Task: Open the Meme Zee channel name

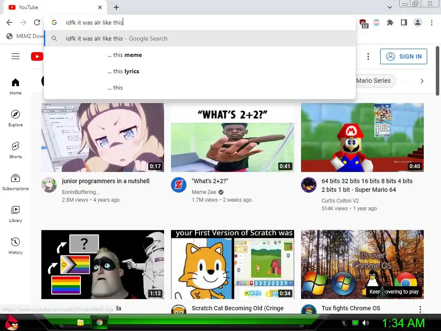Action: [204, 192]
